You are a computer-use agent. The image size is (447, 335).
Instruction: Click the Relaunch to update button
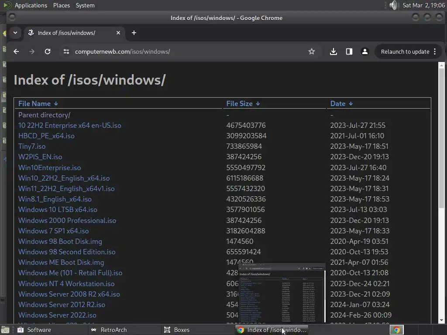click(405, 51)
